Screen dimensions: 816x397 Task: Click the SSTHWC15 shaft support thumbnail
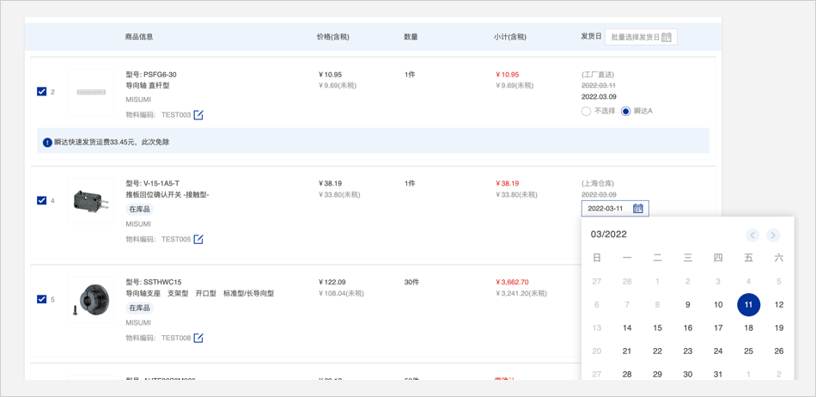[x=91, y=300]
